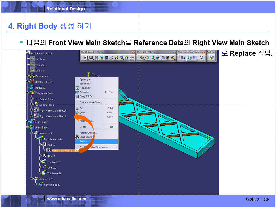The width and height of the screenshot is (276, 207).
Task: Open the www.edu-catia.com link
Action: 67,199
